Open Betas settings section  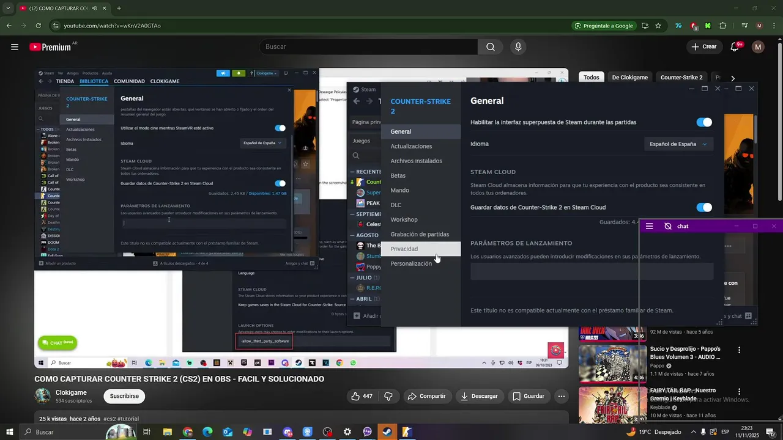click(x=420, y=175)
